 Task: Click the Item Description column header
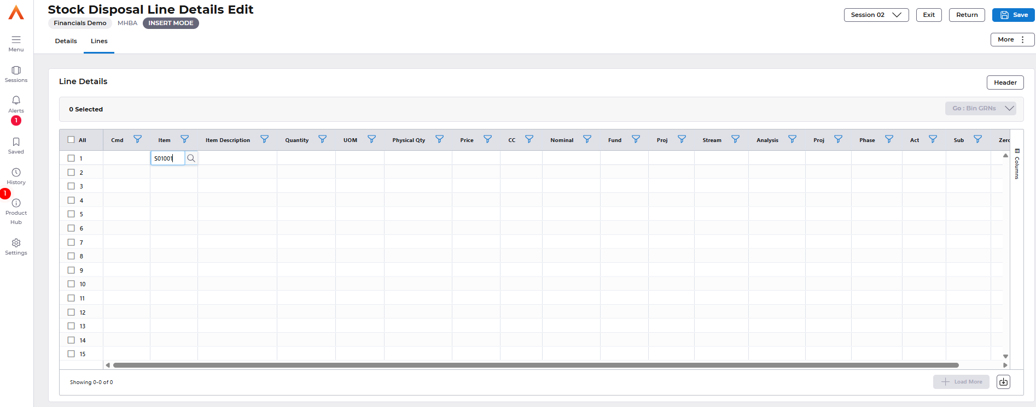[x=228, y=140]
